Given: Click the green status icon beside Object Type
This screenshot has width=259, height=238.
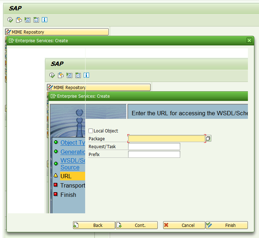Looking at the screenshot, I should click(x=56, y=142).
